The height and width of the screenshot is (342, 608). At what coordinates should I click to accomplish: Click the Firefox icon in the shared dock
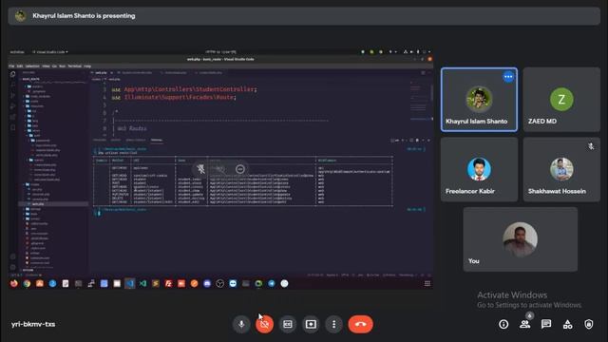pyautogui.click(x=14, y=283)
